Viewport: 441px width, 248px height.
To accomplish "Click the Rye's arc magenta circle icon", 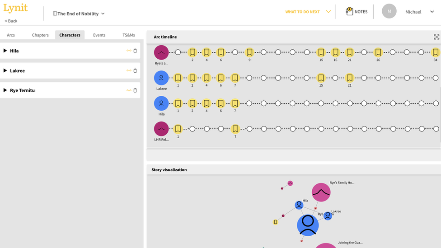I will point(161,52).
